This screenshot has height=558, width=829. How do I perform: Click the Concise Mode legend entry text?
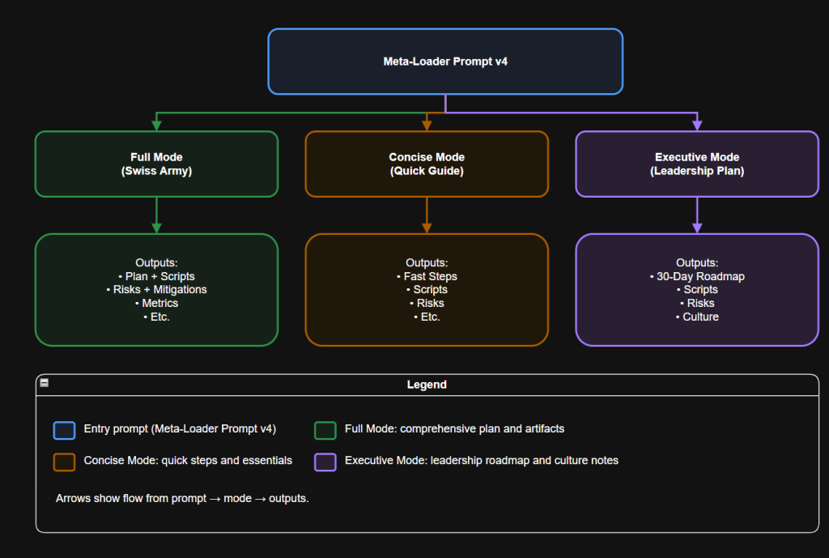point(186,460)
